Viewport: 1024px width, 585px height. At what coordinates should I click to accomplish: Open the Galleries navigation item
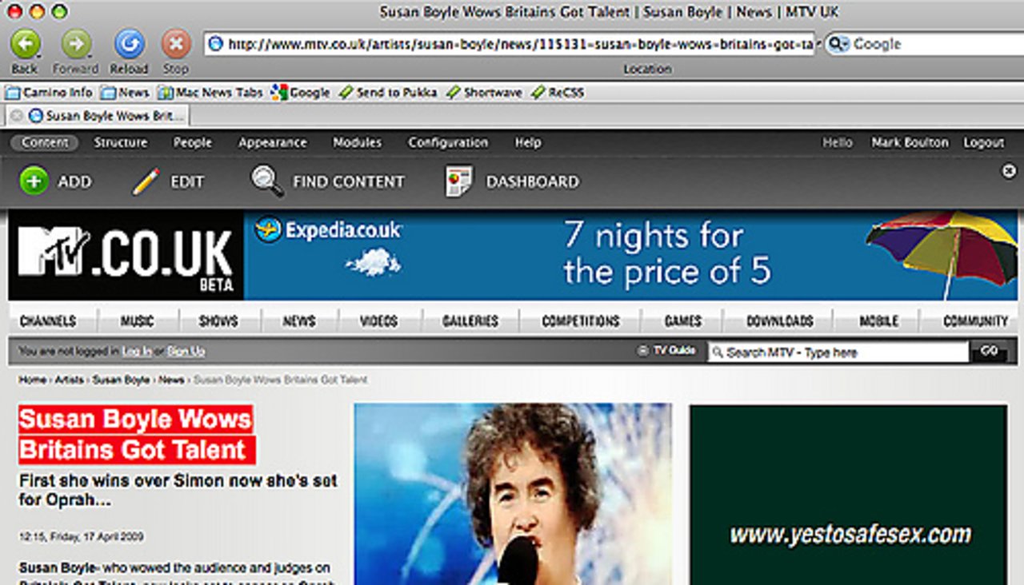(x=470, y=321)
